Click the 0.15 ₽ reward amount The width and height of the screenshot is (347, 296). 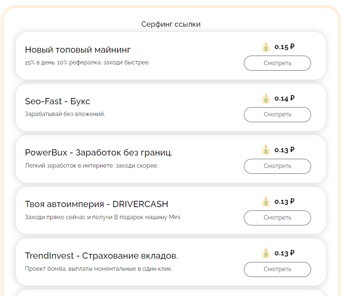285,47
